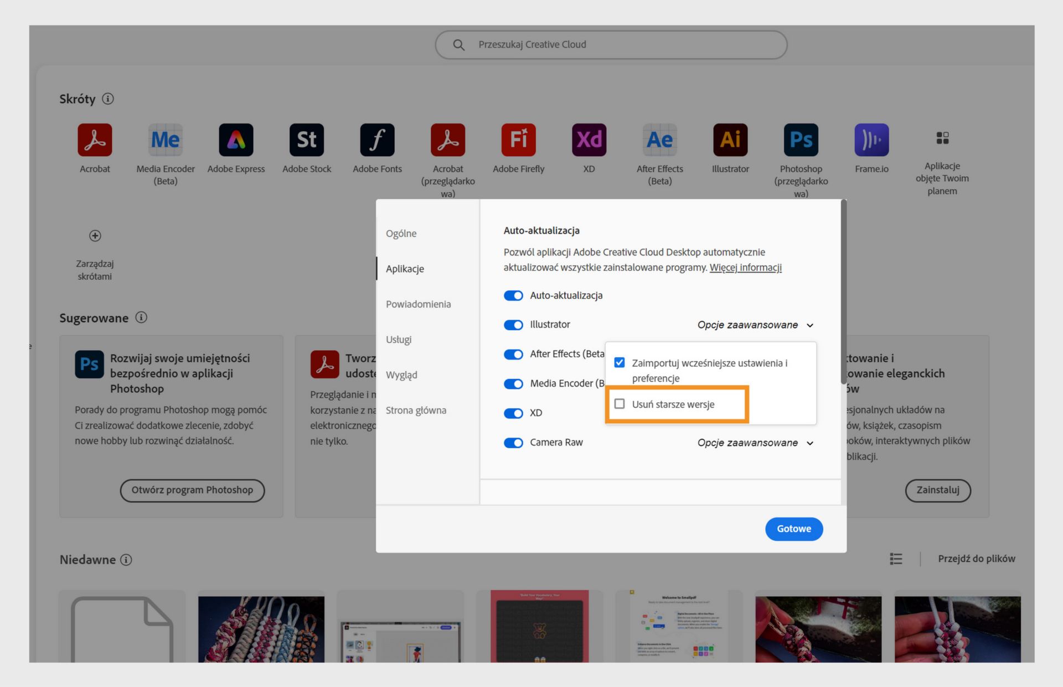Open the Adobe Firefly shortcut

(518, 140)
